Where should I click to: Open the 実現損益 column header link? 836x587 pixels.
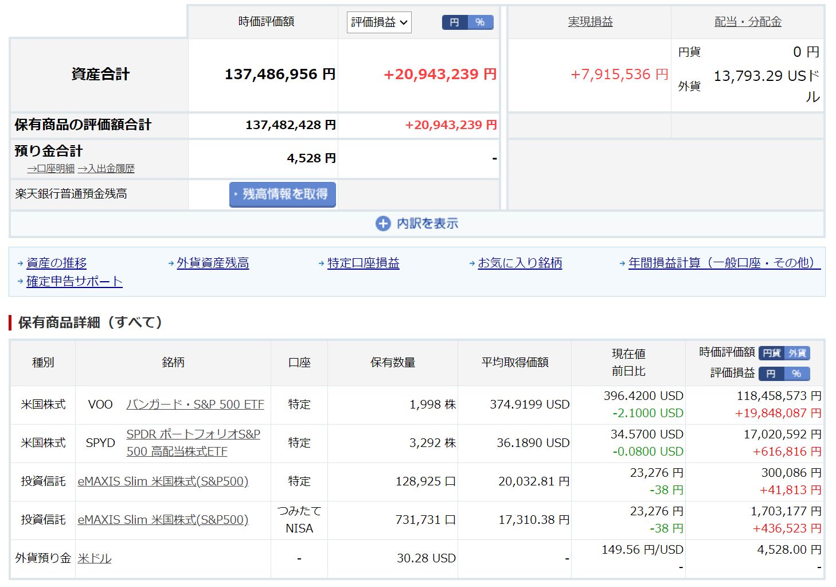[590, 22]
